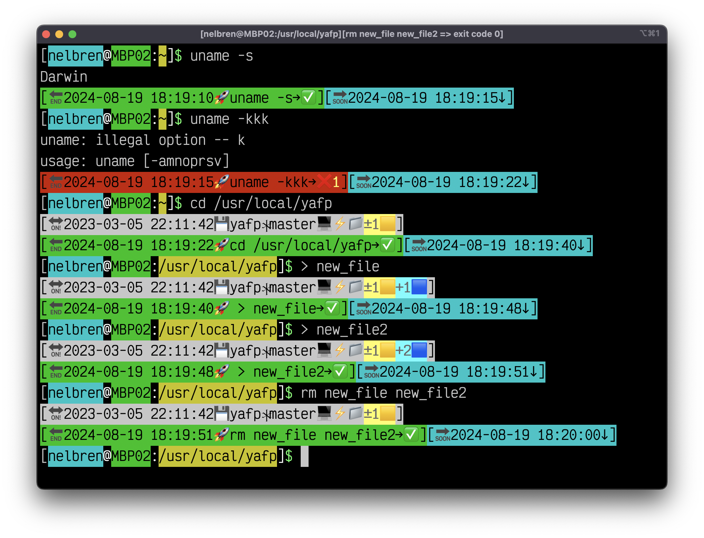Click the rocket icon before 'uname -s'
This screenshot has width=704, height=538.
(x=222, y=98)
